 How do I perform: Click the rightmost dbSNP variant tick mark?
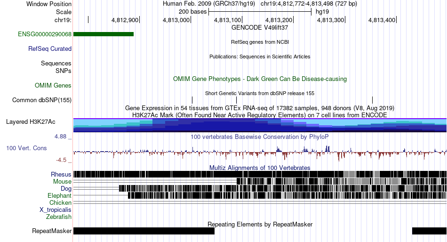click(372, 100)
